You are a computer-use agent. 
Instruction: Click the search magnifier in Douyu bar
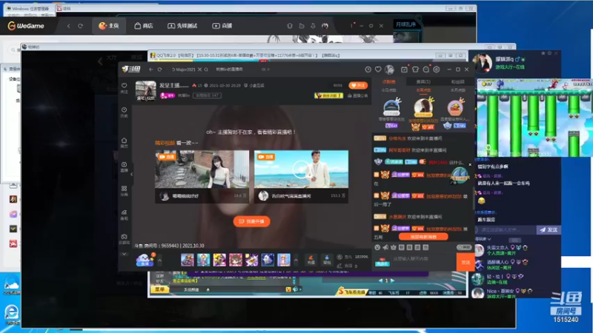coord(206,70)
